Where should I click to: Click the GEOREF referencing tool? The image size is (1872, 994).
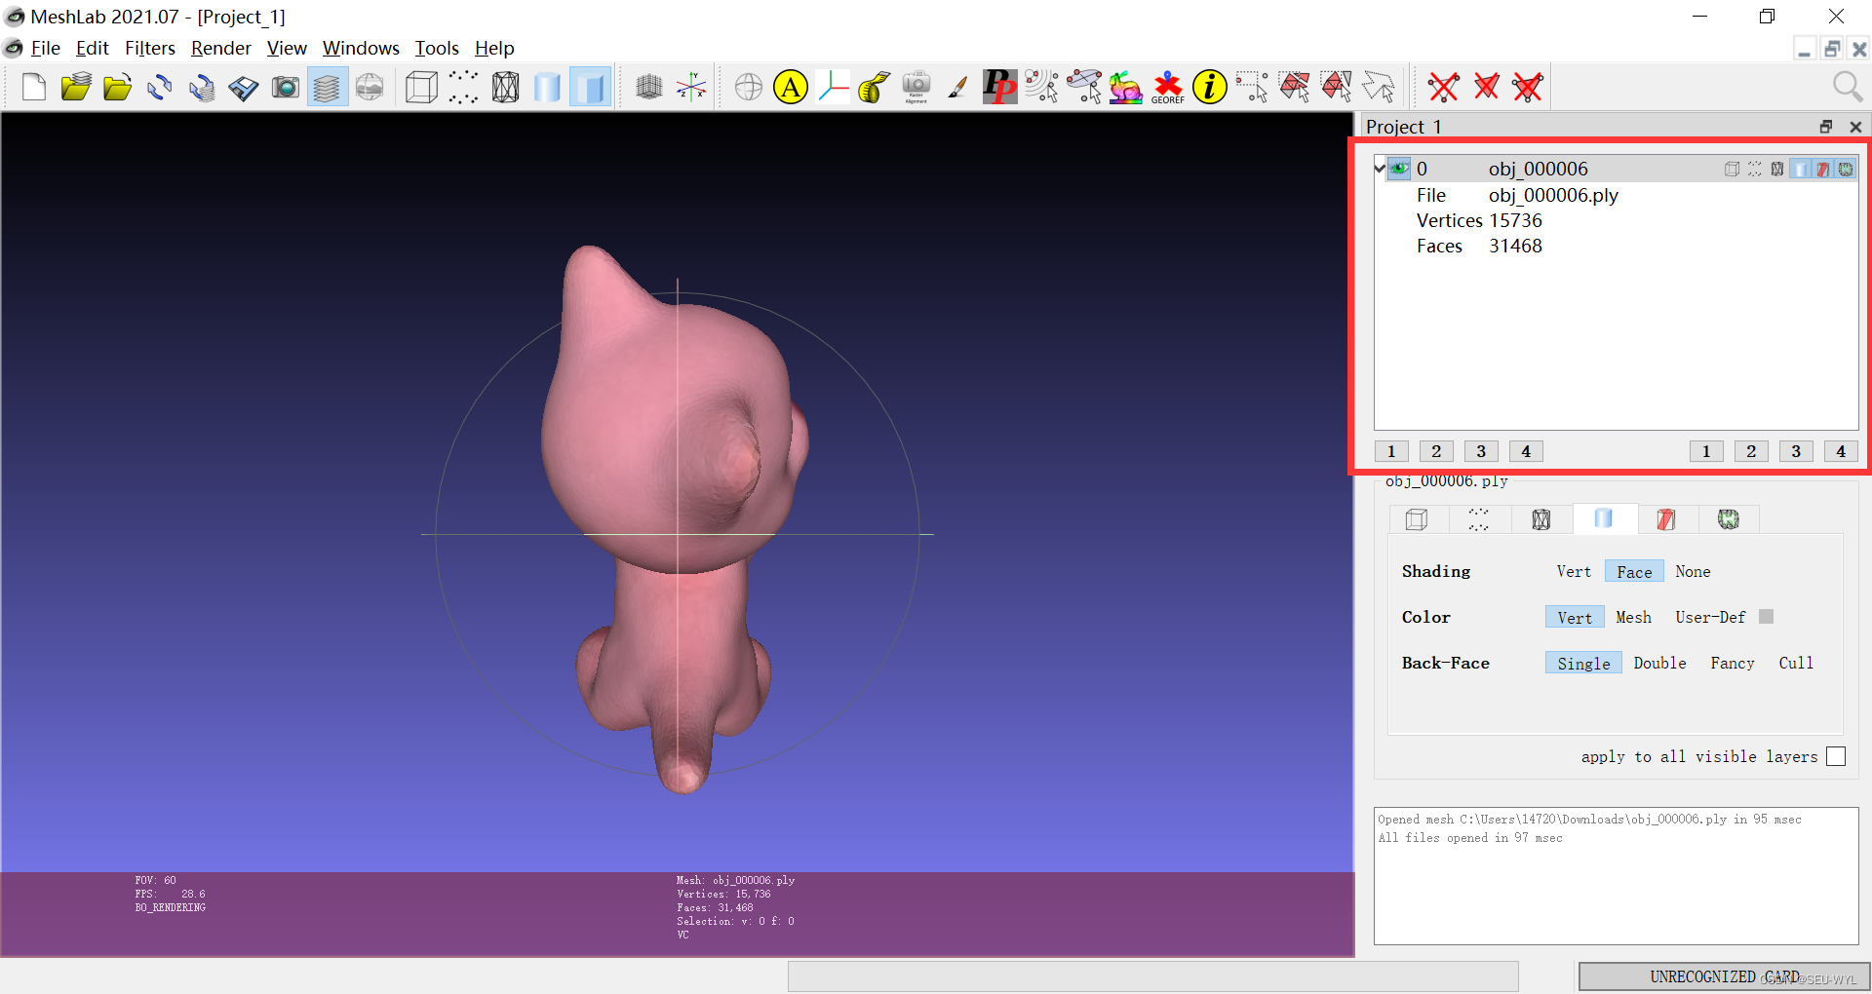tap(1168, 88)
